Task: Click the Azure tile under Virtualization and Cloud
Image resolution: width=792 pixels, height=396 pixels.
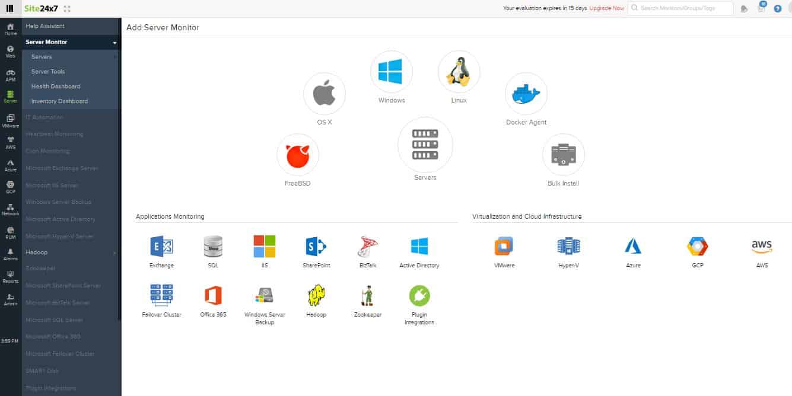Action: click(x=633, y=246)
